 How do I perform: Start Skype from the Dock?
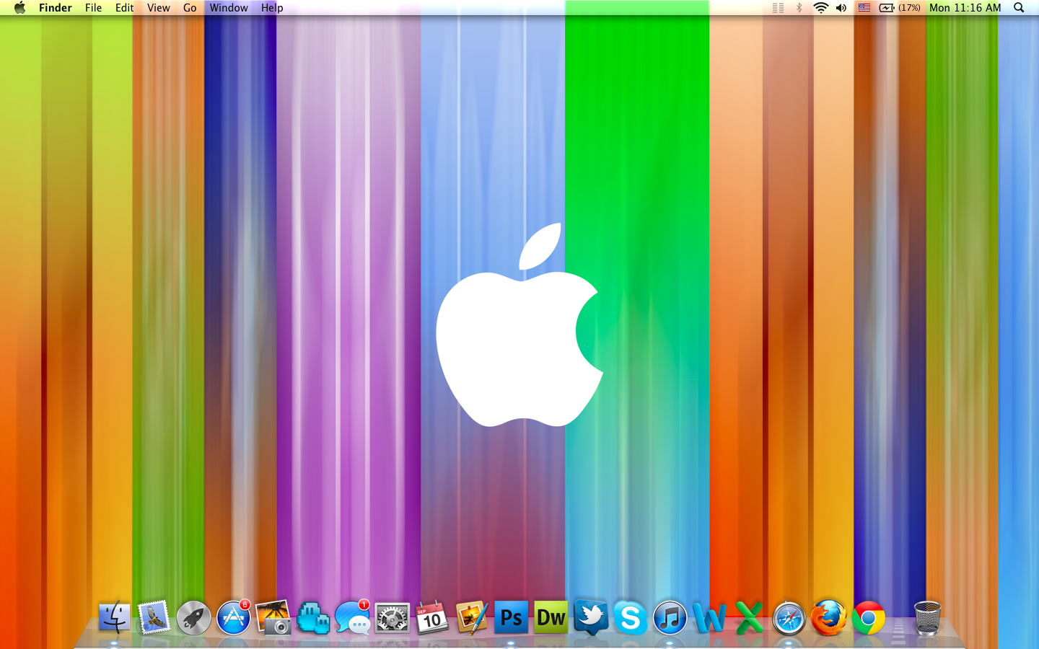click(630, 618)
